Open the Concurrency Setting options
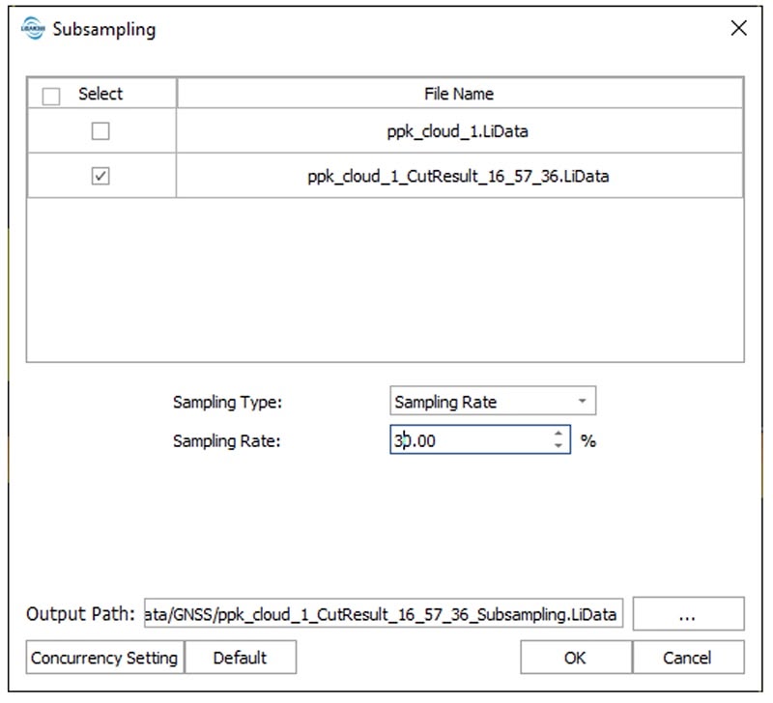773x703 pixels. click(x=104, y=658)
